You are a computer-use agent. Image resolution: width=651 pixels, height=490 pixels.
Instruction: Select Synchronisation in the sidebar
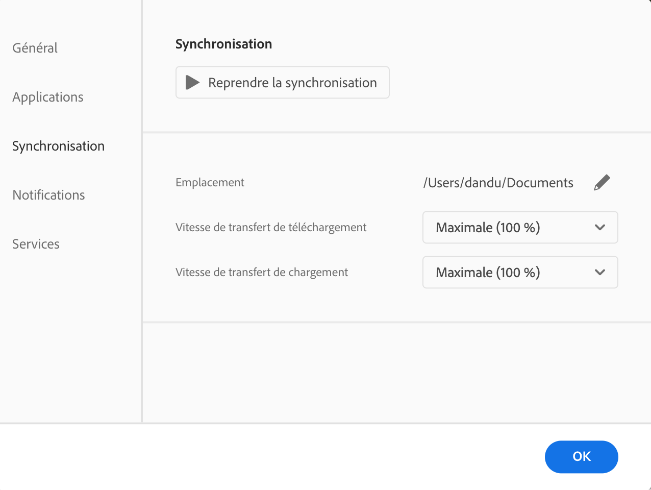tap(58, 146)
